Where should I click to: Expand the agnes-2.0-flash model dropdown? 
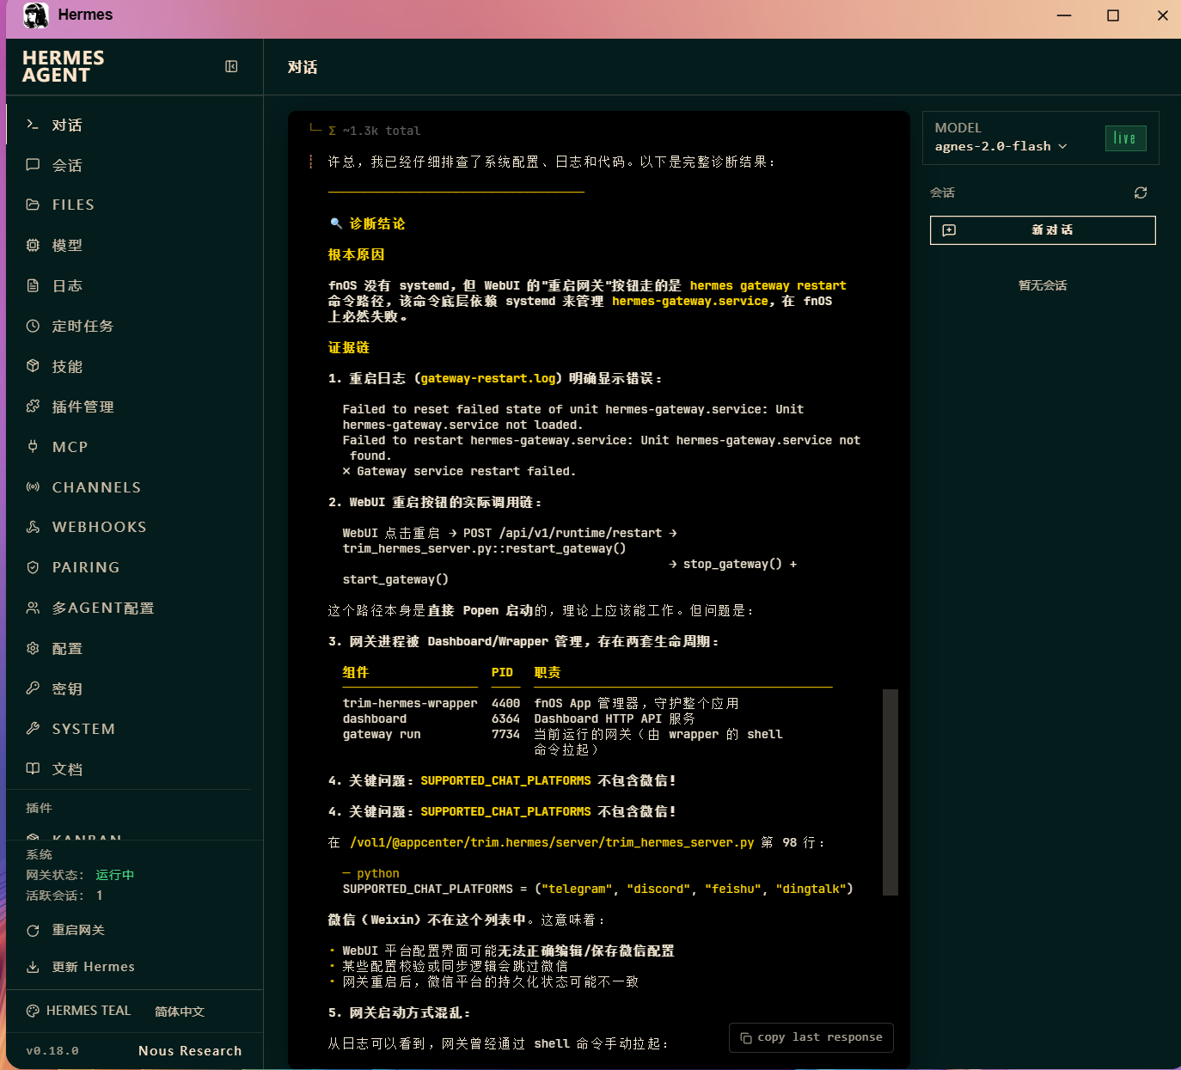point(1001,146)
